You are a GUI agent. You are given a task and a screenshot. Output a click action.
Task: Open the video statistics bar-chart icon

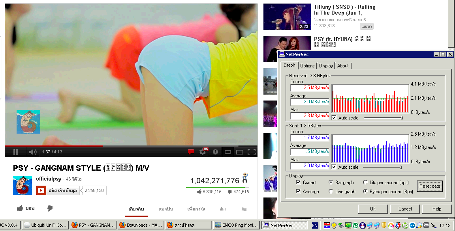click(223, 209)
